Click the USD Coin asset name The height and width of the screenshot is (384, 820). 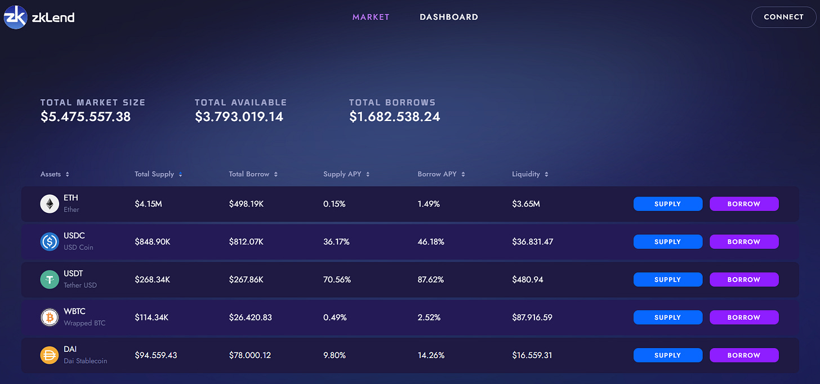(x=78, y=247)
